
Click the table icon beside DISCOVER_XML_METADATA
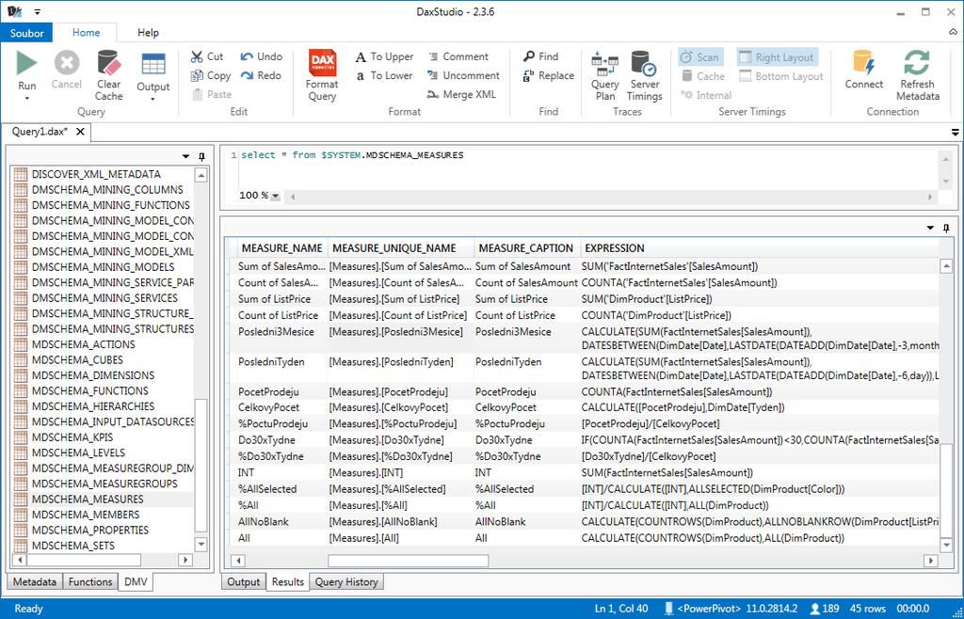[x=21, y=174]
